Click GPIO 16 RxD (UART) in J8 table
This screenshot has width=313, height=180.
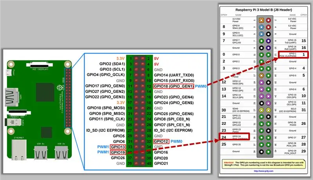pos(290,48)
